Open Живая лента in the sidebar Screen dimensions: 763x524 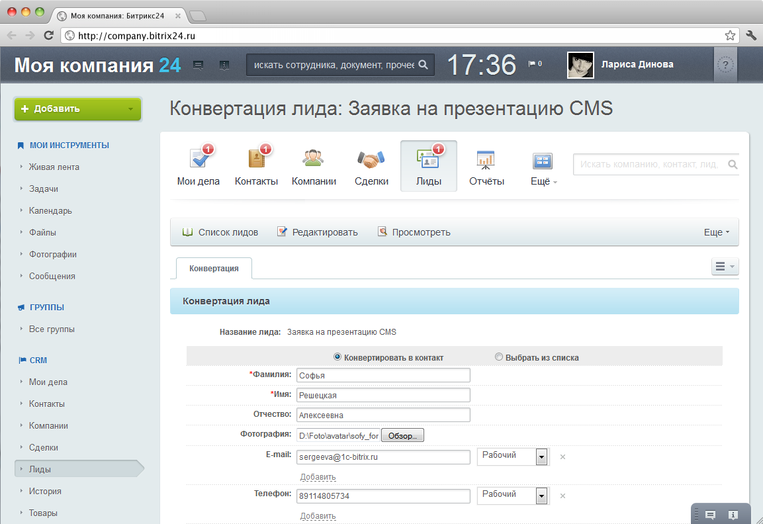54,167
